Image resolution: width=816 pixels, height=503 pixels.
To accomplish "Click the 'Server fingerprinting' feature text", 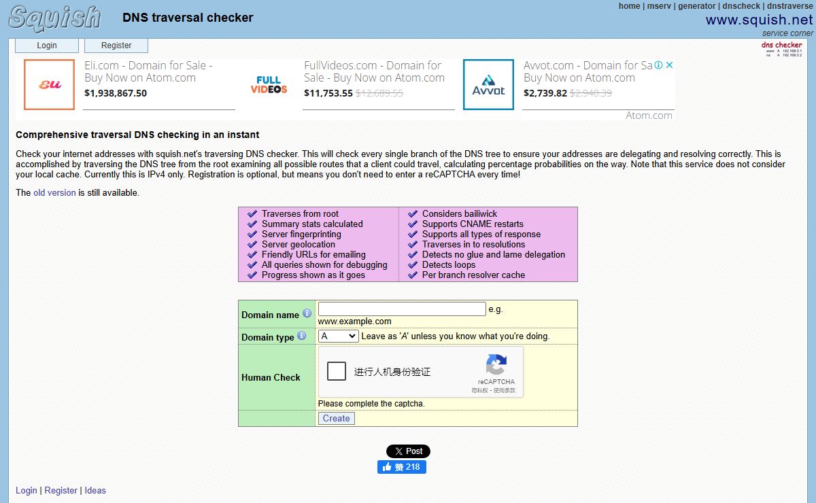I will coord(301,234).
